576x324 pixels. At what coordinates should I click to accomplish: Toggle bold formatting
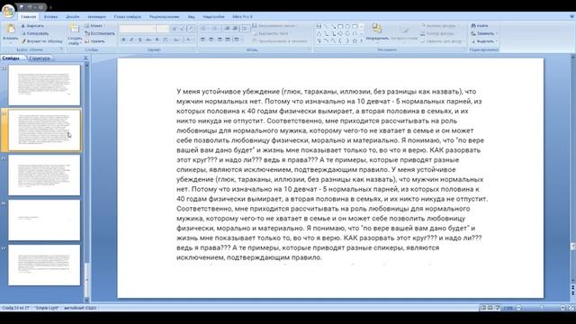tap(123, 40)
